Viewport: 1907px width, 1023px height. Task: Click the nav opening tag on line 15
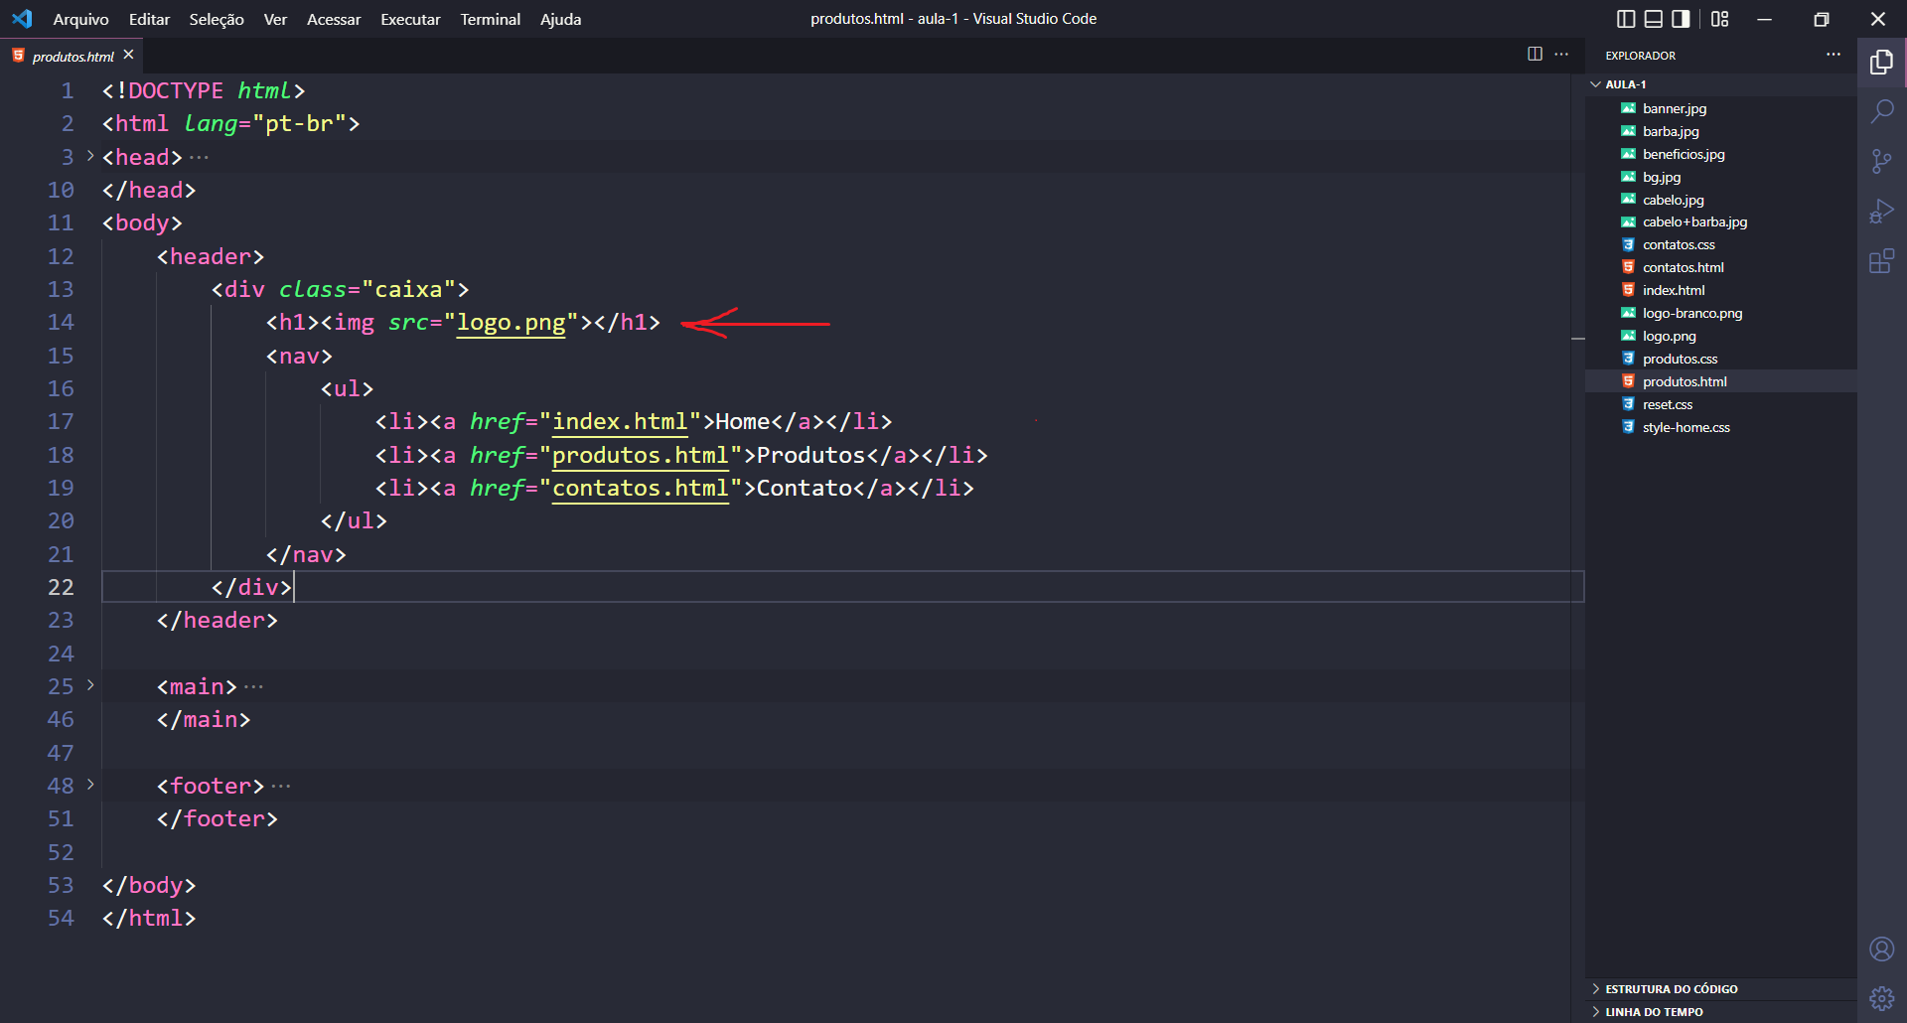pyautogui.click(x=299, y=356)
